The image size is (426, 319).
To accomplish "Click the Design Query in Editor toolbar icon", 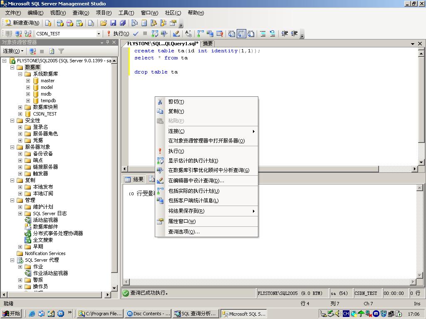I will [176, 34].
